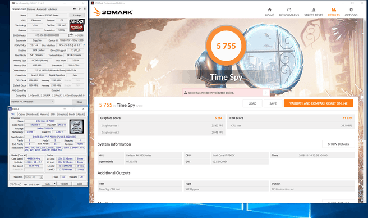
Task: Open the GPU-Z hamburger menu
Action: [x=85, y=8]
